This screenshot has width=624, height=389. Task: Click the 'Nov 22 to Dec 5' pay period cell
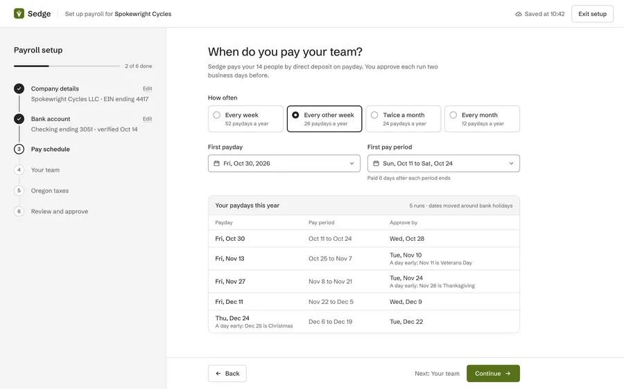pos(331,302)
